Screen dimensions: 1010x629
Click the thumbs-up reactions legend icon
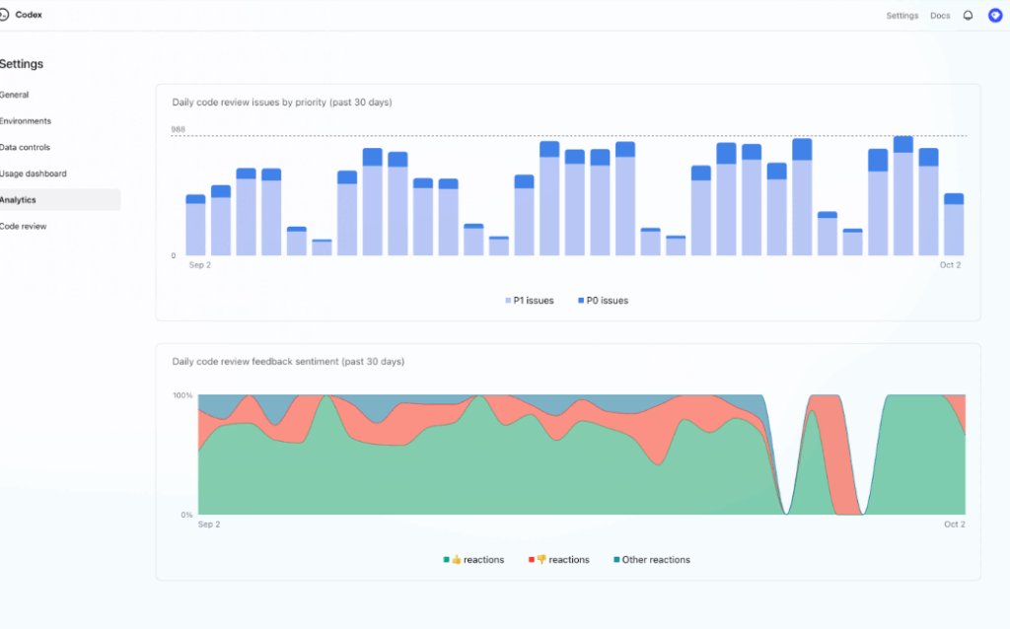458,560
